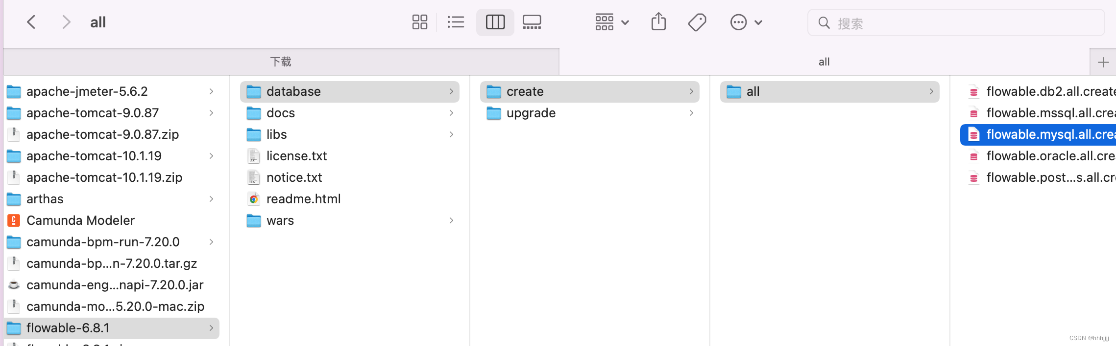This screenshot has width=1116, height=346.
Task: Select the wars folder
Action: [350, 220]
